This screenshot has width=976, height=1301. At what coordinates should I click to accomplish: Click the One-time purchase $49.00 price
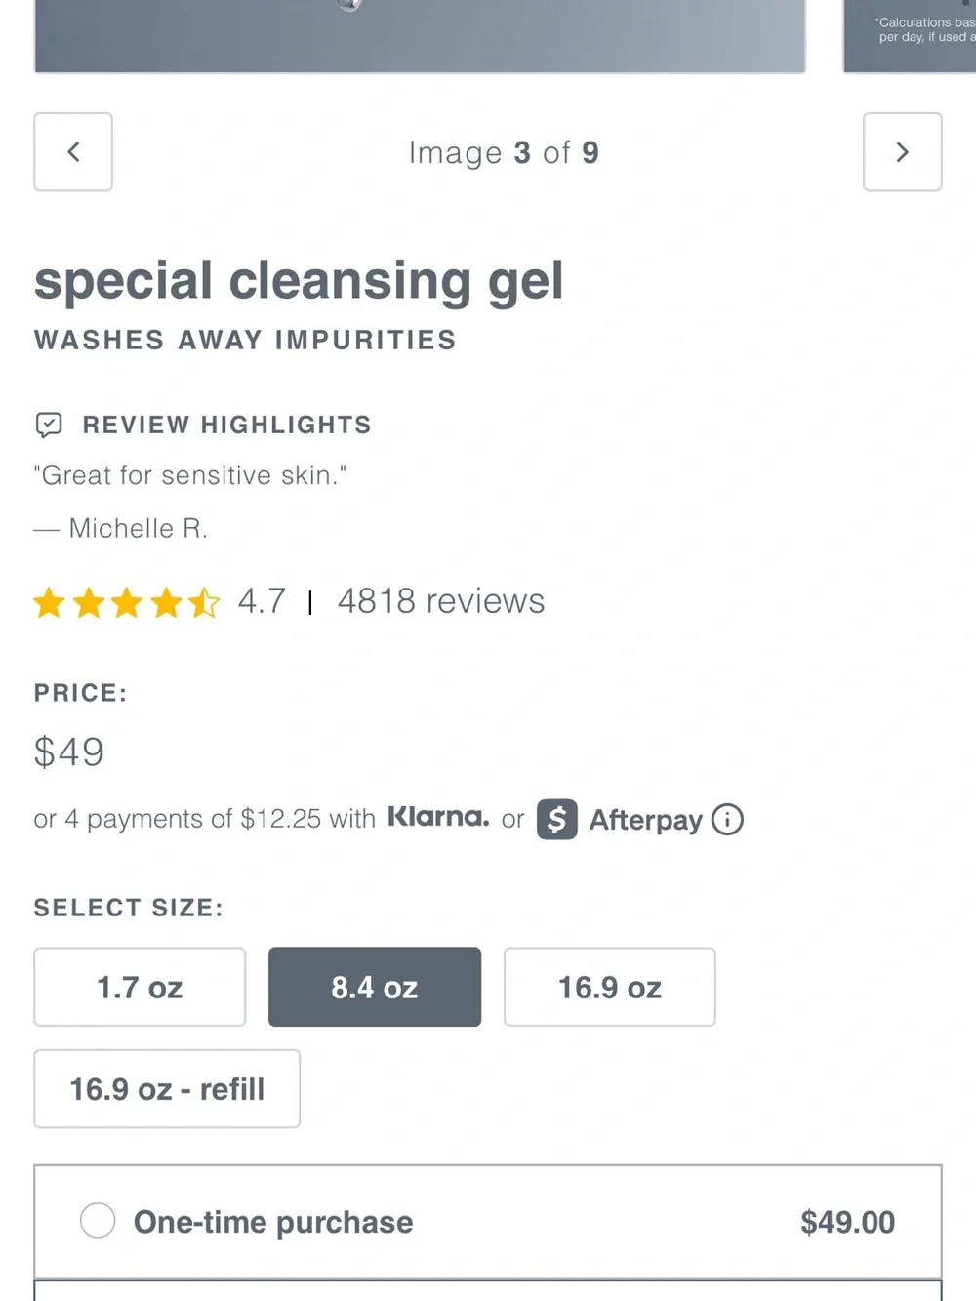coord(848,1222)
